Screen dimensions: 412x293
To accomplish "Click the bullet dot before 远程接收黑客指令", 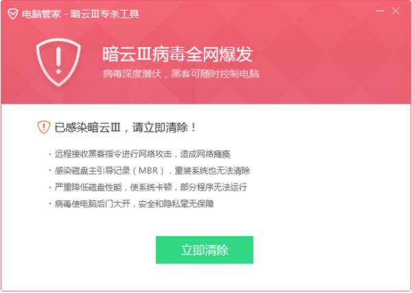I will [x=50, y=154].
